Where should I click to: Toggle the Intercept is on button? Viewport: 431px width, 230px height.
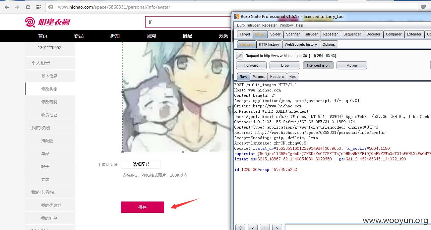(x=318, y=65)
